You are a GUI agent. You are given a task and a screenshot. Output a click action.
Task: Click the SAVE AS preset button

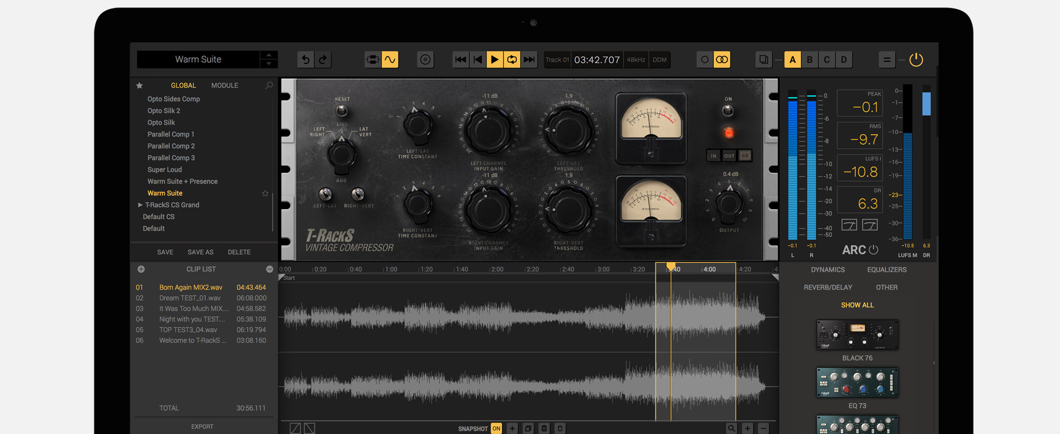click(x=200, y=252)
